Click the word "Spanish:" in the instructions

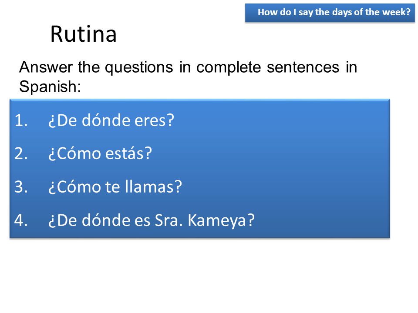(x=50, y=87)
